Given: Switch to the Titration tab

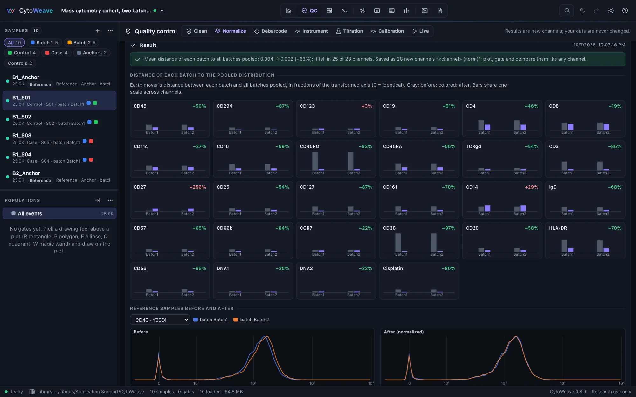Looking at the screenshot, I should pos(349,31).
